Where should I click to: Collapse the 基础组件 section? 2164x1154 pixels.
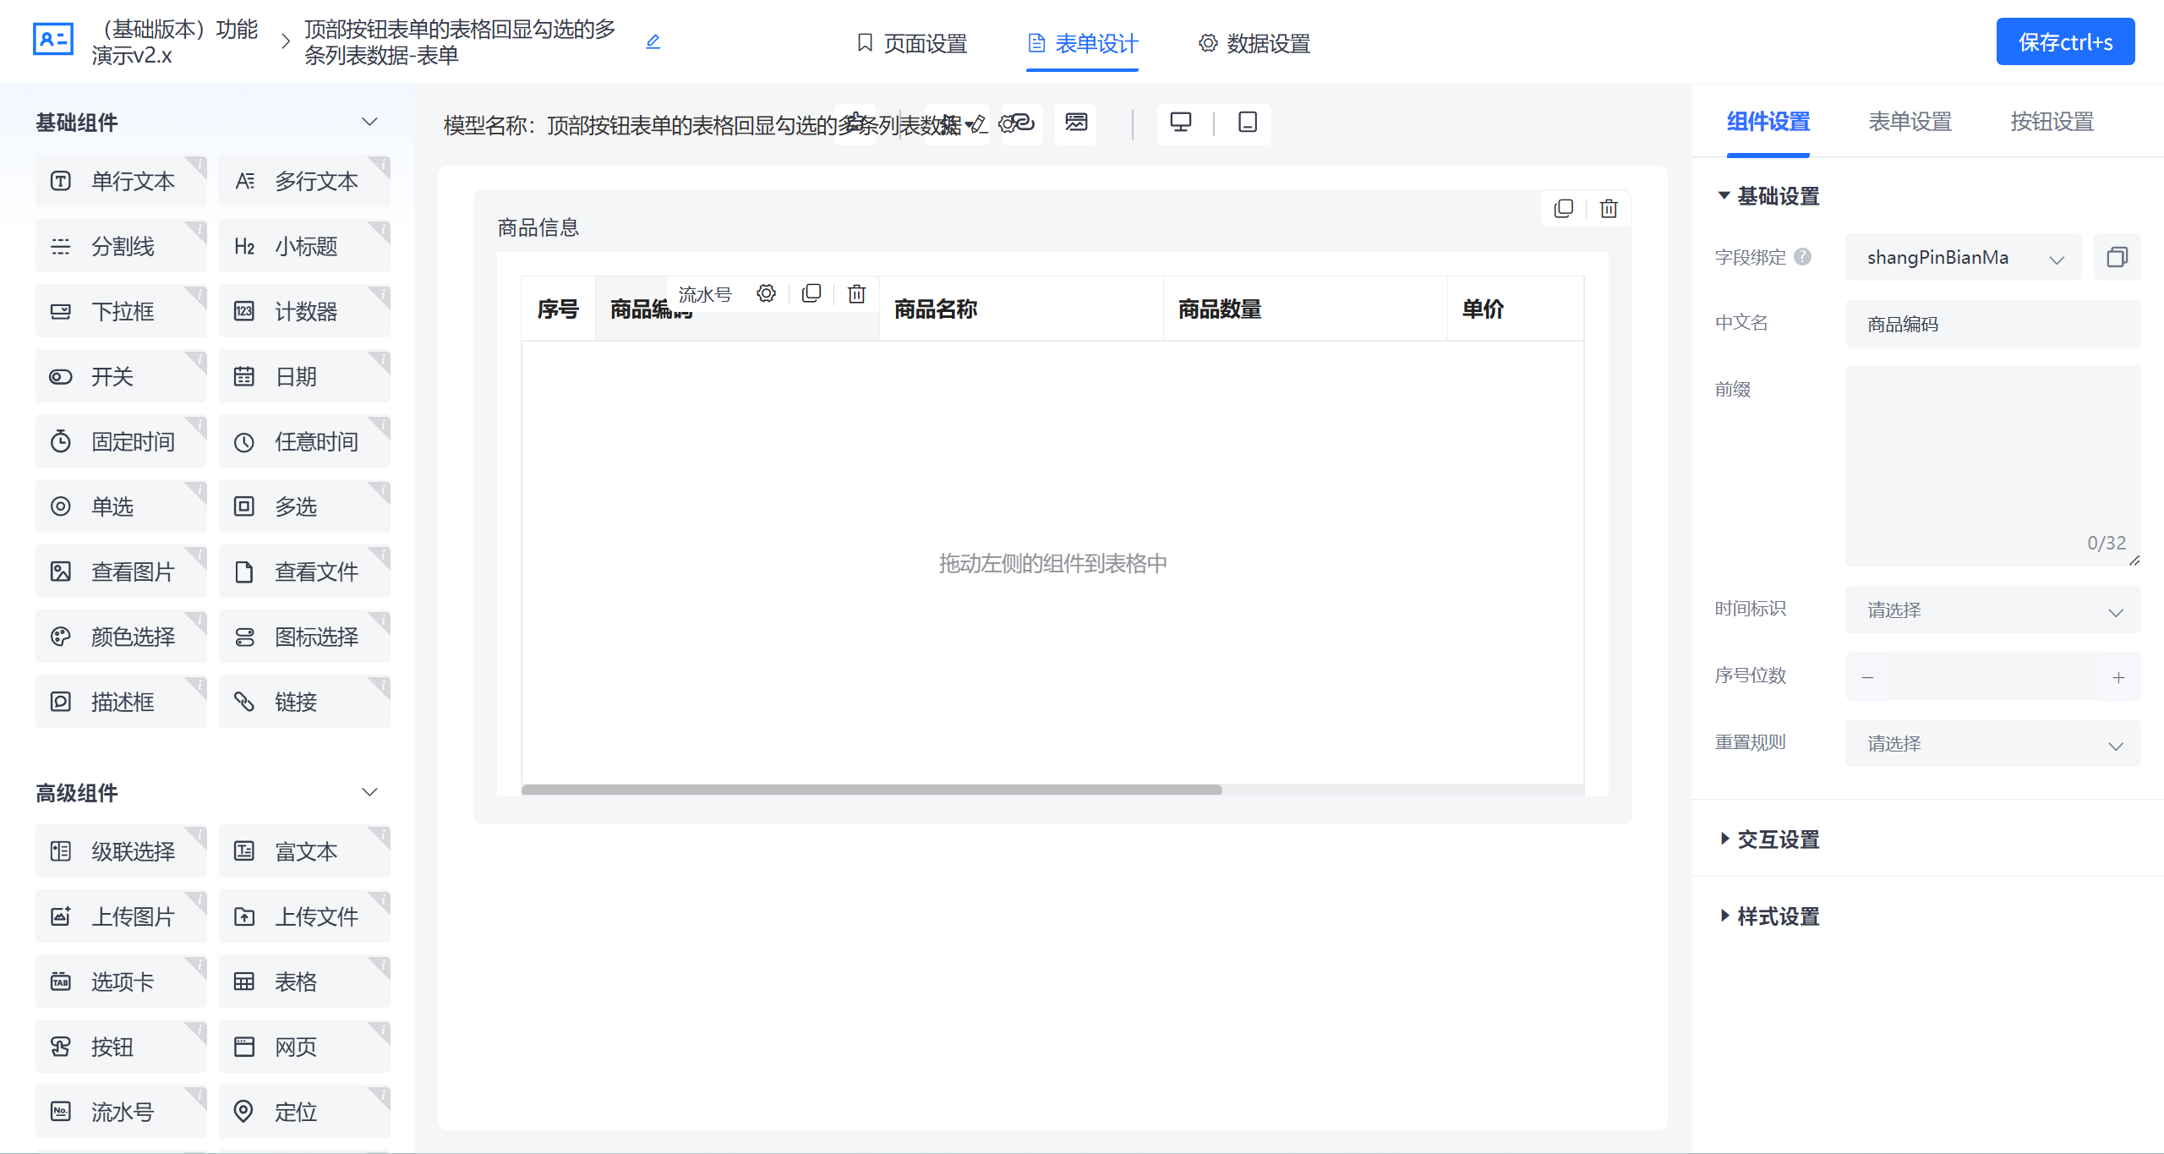click(369, 122)
